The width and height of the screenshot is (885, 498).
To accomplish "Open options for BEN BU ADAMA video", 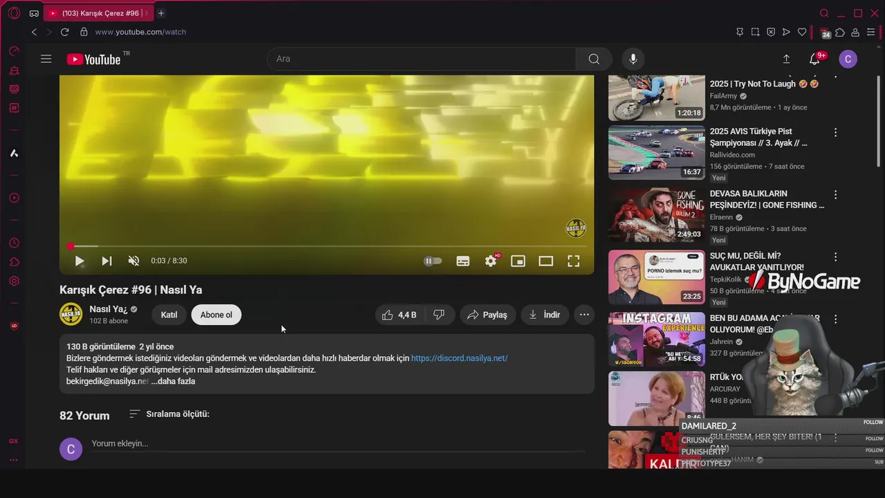I will tap(835, 320).
